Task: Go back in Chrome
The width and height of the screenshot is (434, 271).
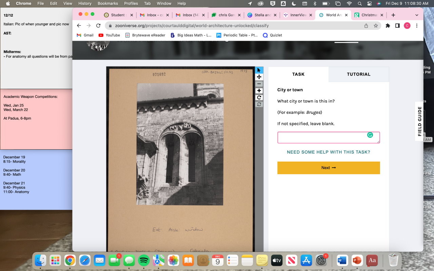Action: (79, 26)
